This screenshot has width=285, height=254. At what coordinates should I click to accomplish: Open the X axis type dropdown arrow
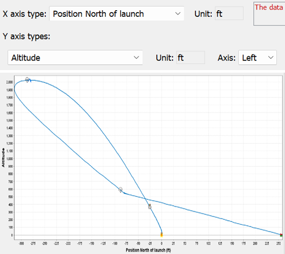pos(178,14)
